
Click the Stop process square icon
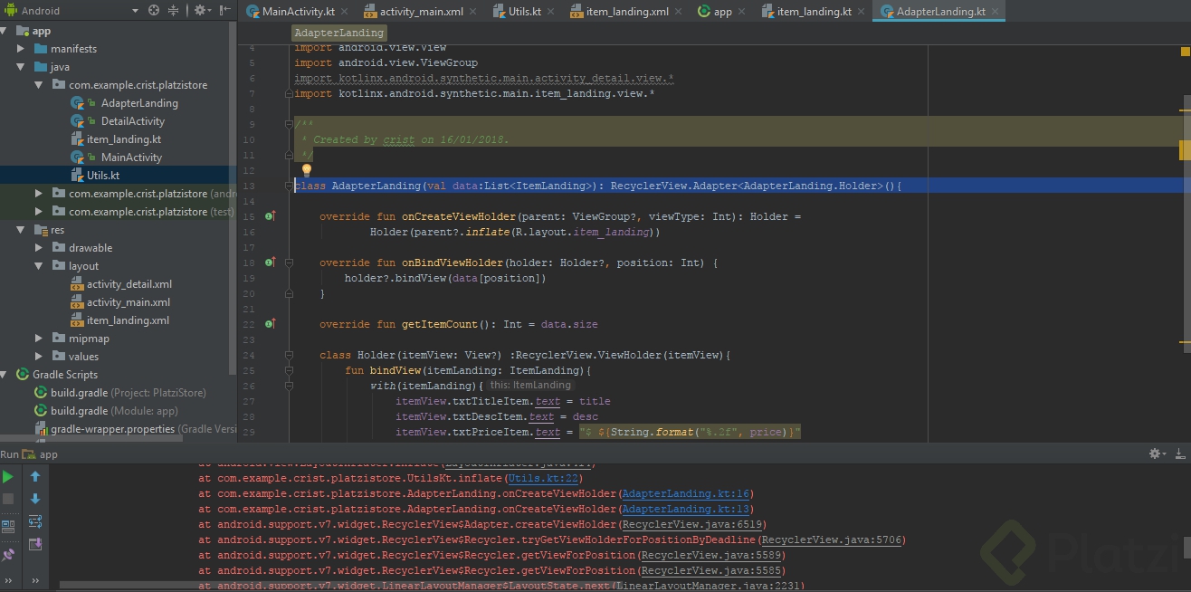coord(8,499)
